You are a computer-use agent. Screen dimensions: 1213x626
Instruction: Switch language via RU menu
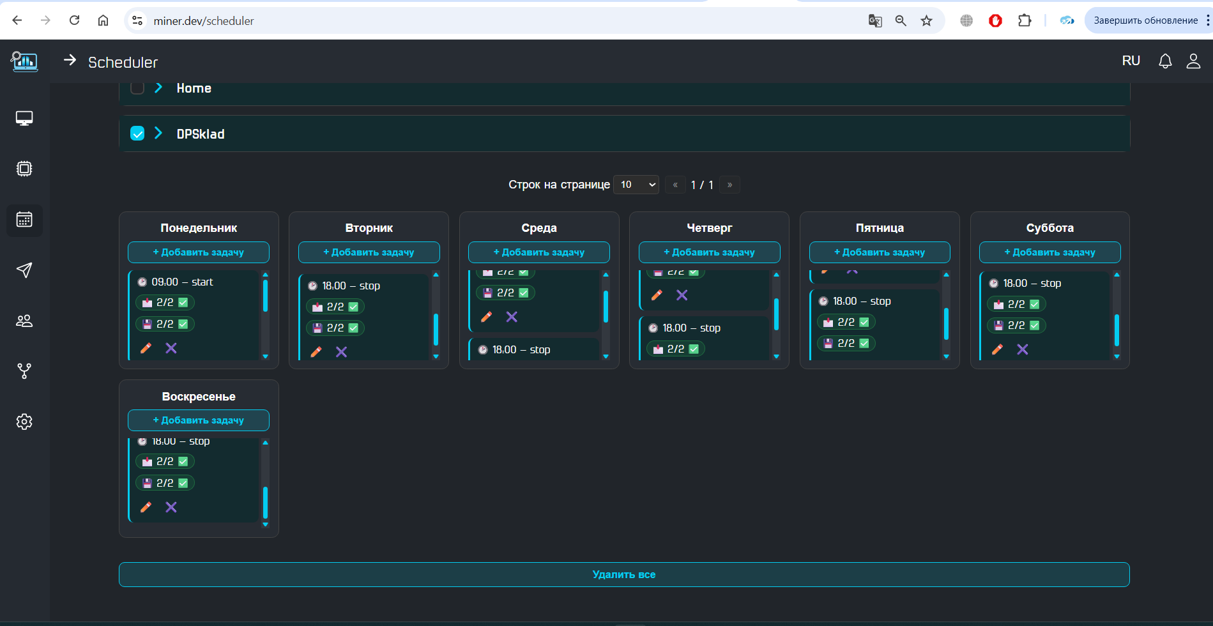[x=1131, y=61]
